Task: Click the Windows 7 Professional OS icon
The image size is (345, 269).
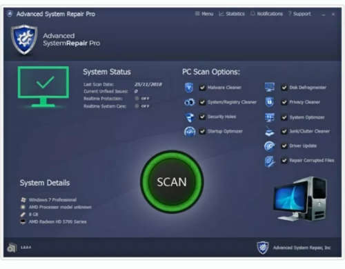Action: tap(23, 199)
